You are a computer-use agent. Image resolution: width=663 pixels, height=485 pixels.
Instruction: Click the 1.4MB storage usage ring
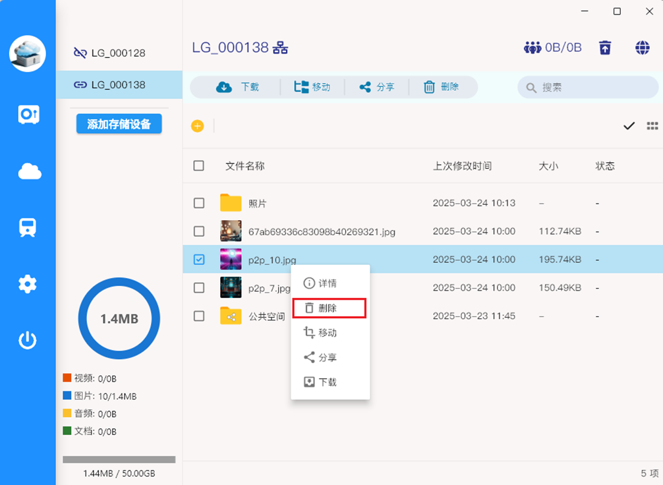click(119, 318)
